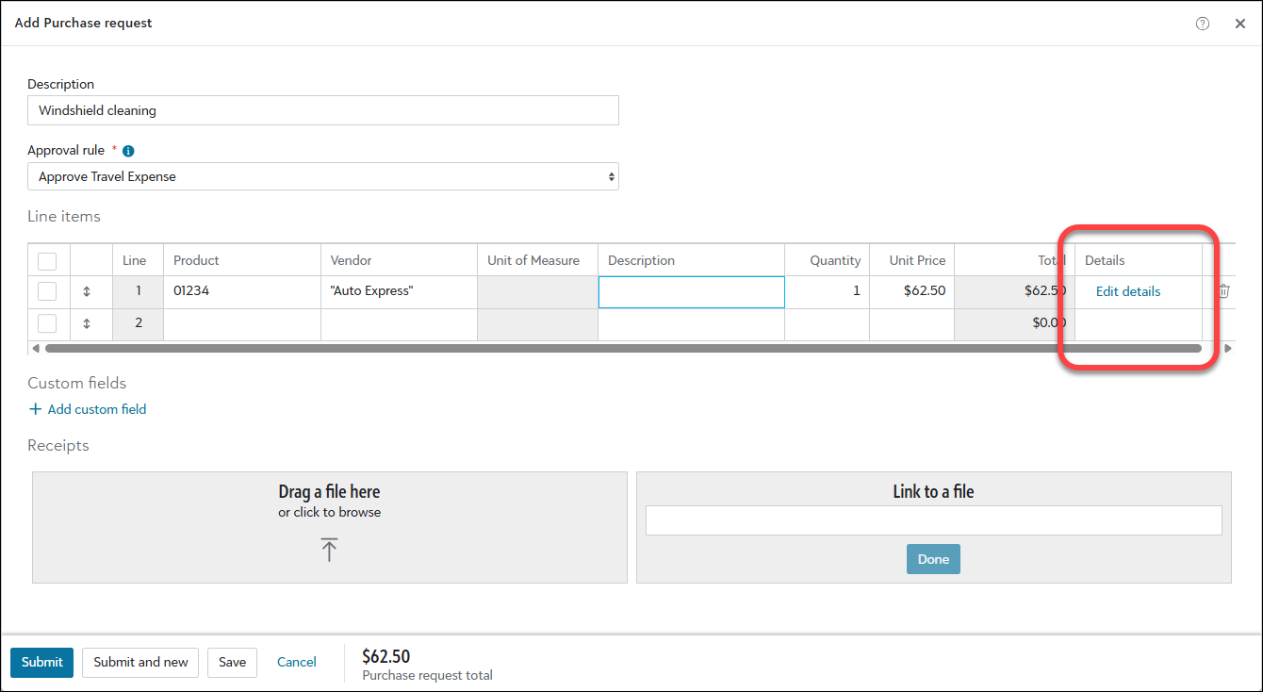Check the checkbox for line 1
Screen dimensions: 1263x692
click(x=47, y=292)
